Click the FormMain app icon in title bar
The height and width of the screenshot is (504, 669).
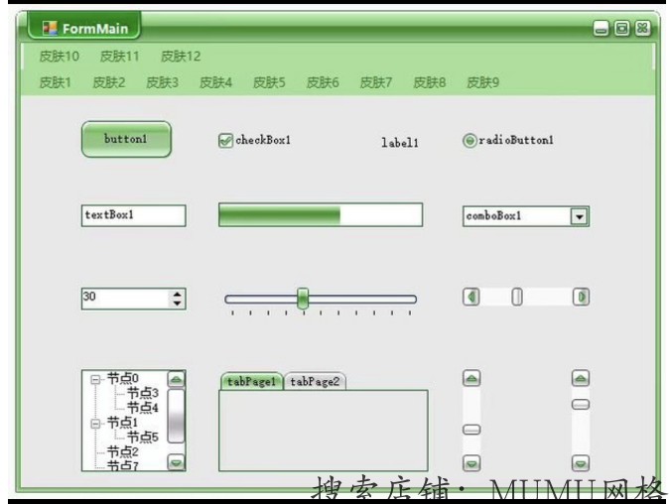(50, 28)
